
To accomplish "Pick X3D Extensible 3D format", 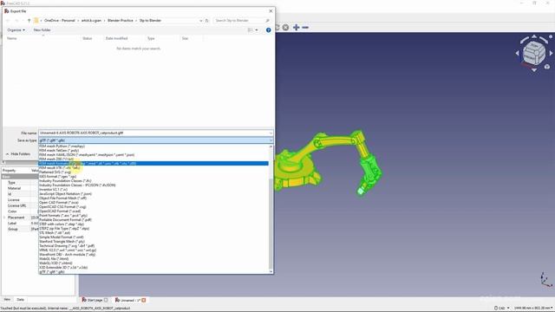I will pos(63,268).
